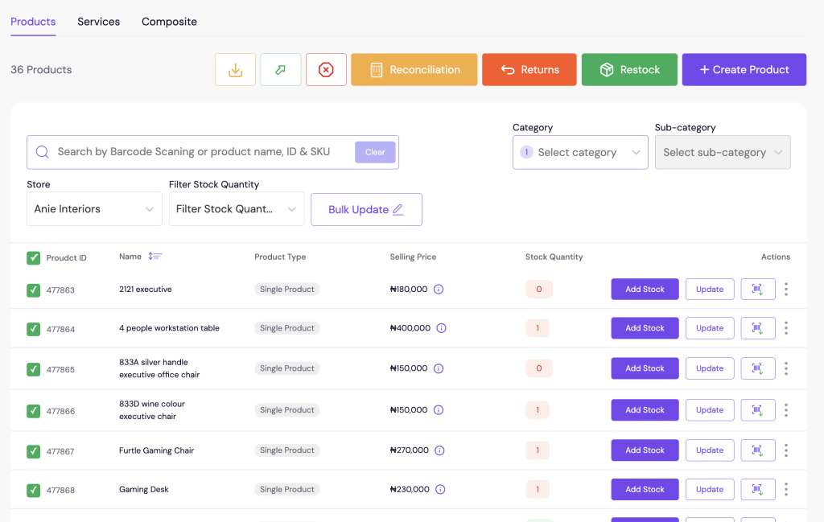Uncheck the checkbox for product 477864
This screenshot has height=522, width=824.
coord(33,329)
